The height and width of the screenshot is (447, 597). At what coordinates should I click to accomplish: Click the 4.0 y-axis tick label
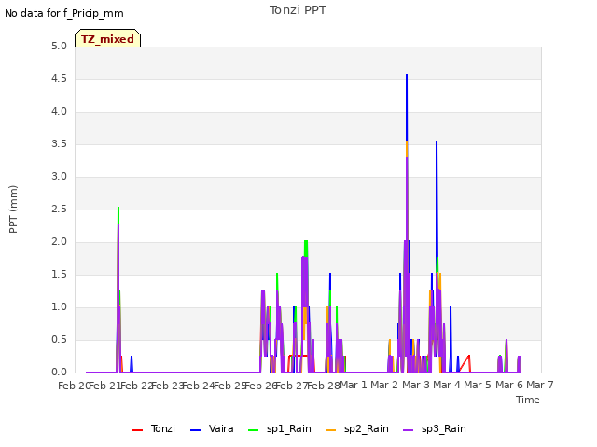point(59,112)
